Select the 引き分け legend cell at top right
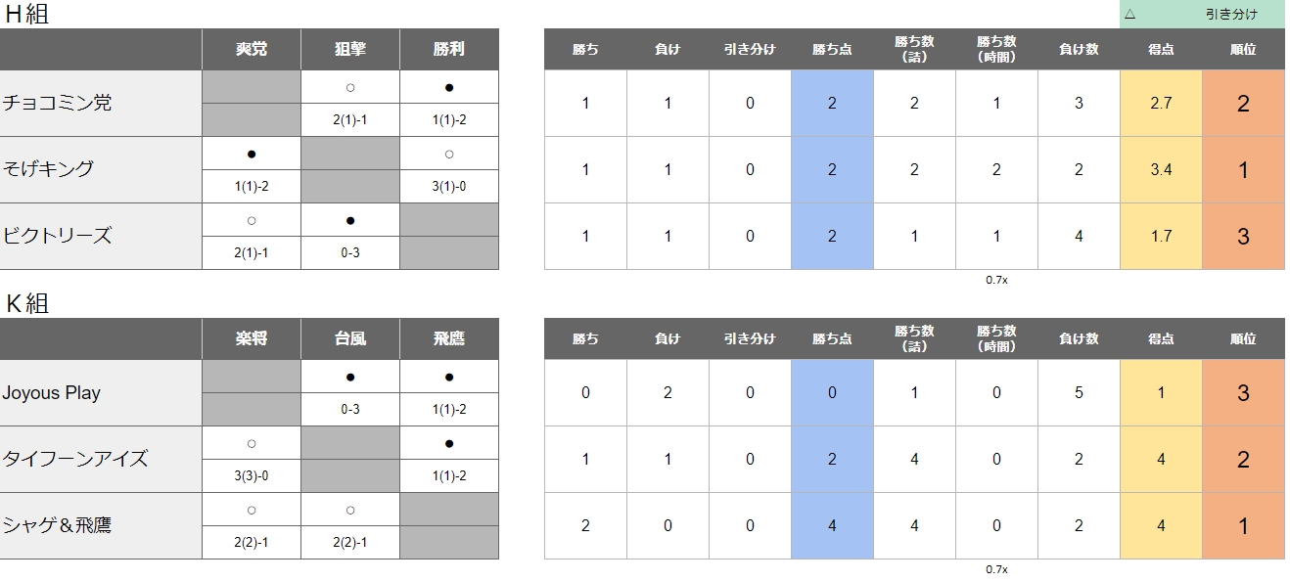 point(1202,14)
